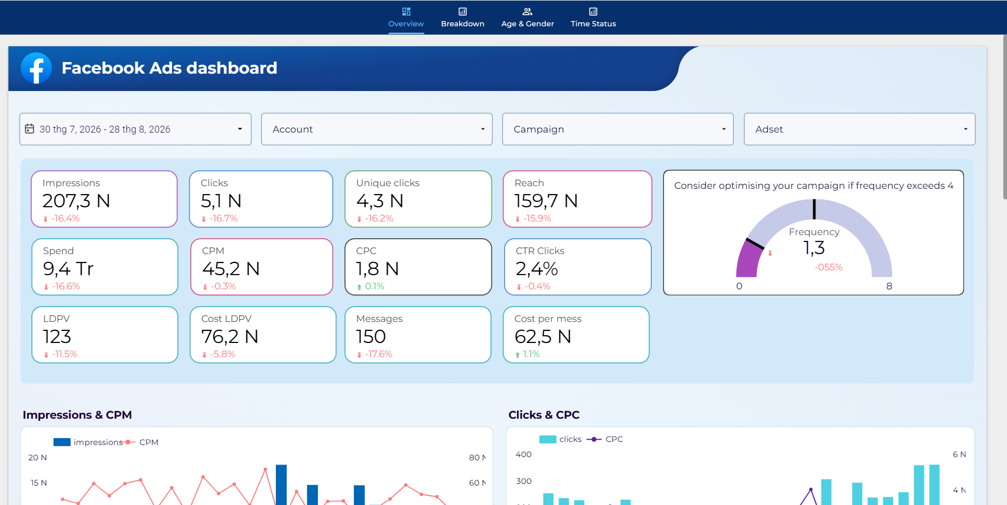The height and width of the screenshot is (505, 1007).
Task: Click the -5.8% change under Cost LDPV
Action: point(223,354)
